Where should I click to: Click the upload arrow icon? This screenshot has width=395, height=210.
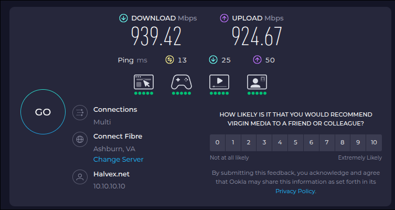point(224,18)
